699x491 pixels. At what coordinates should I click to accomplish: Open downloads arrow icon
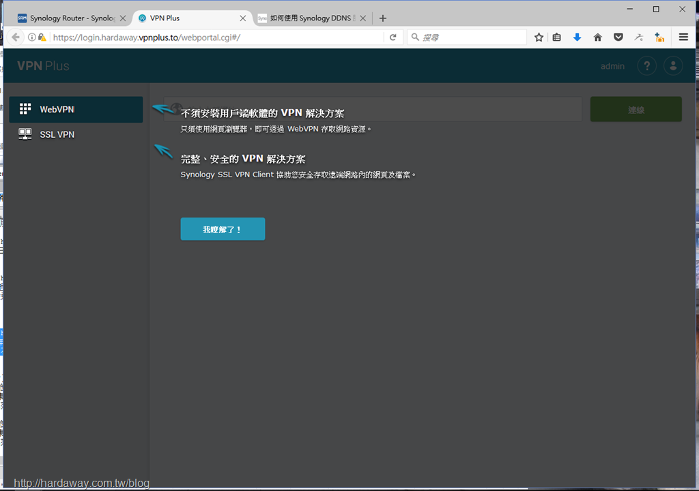pos(577,38)
